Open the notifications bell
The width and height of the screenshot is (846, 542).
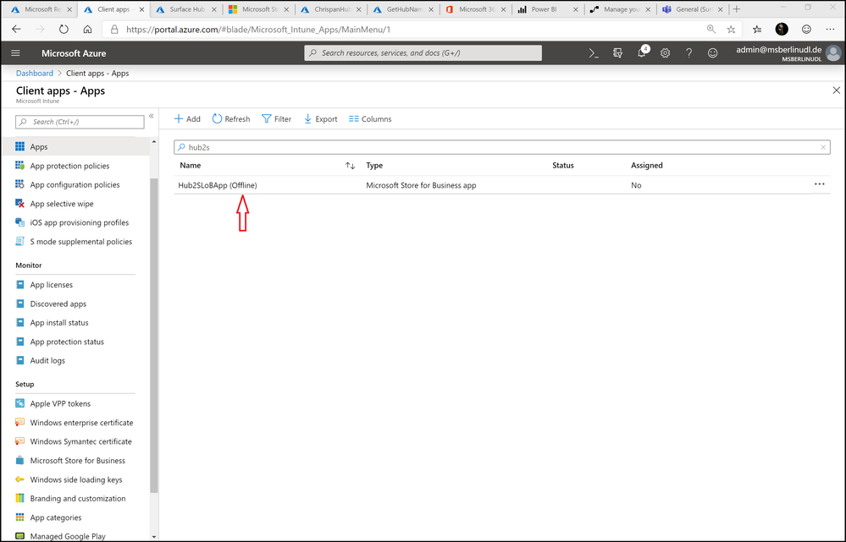[642, 52]
